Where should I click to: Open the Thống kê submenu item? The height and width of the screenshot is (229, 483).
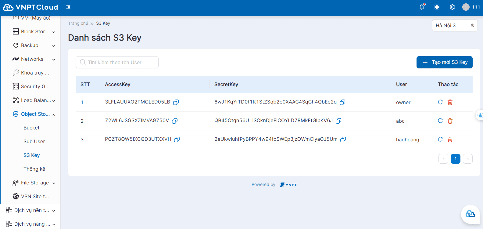tap(34, 169)
